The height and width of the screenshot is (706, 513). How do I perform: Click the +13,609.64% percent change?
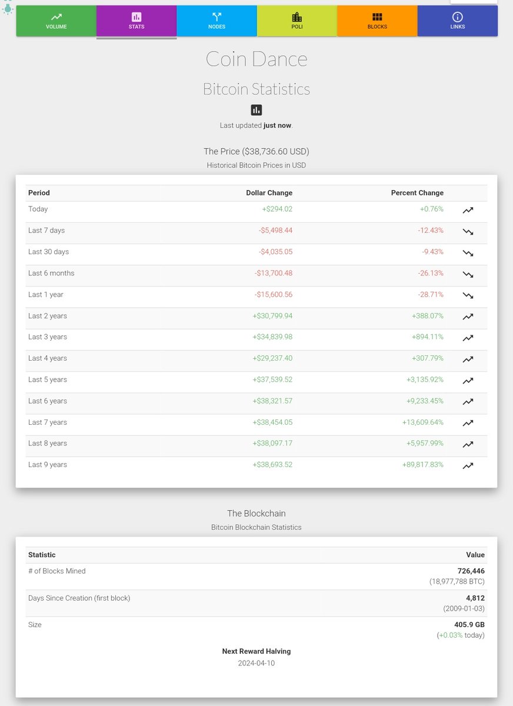pos(423,422)
